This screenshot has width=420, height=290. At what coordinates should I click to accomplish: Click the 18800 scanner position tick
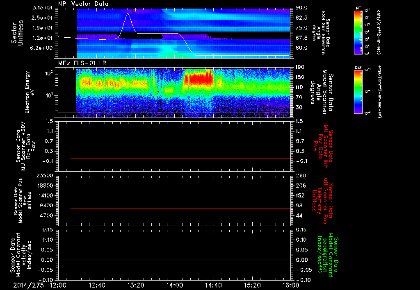coord(45,186)
